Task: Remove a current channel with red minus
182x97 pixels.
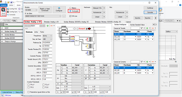Action: pyautogui.click(x=153, y=62)
